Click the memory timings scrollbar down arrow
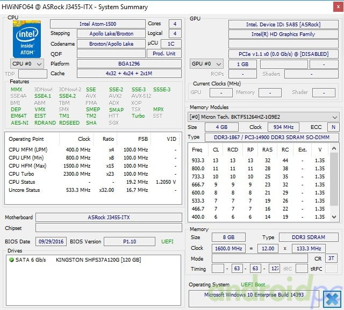 point(334,217)
